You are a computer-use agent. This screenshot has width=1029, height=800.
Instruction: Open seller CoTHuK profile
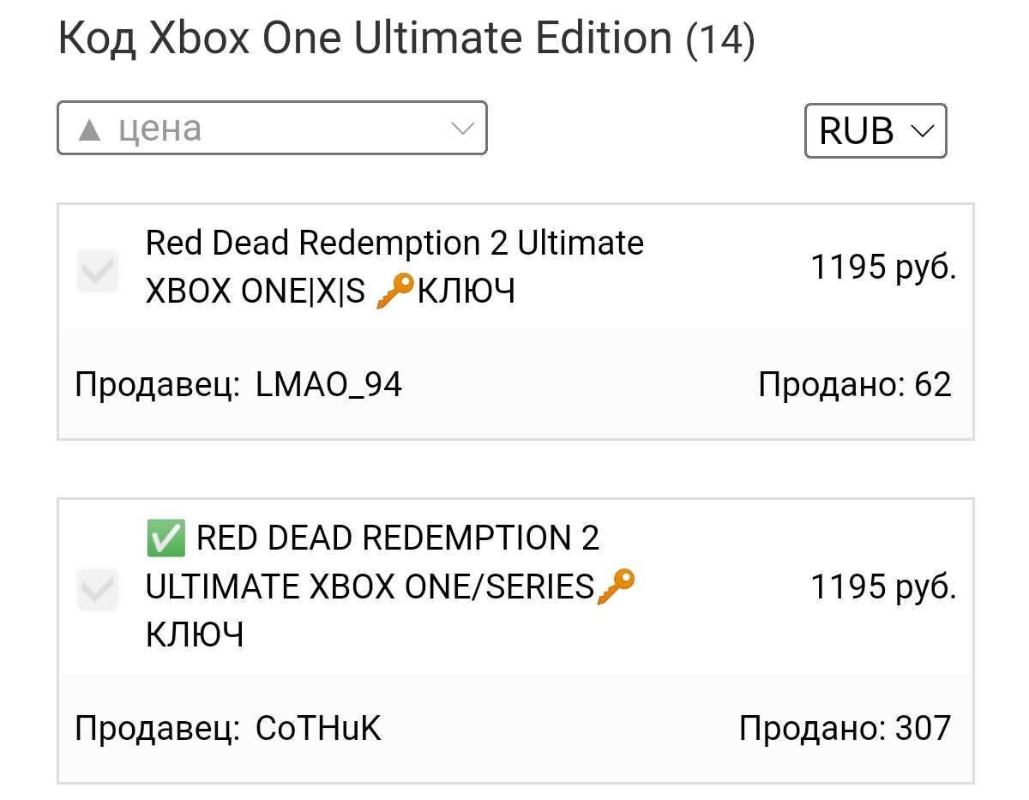[x=318, y=729]
